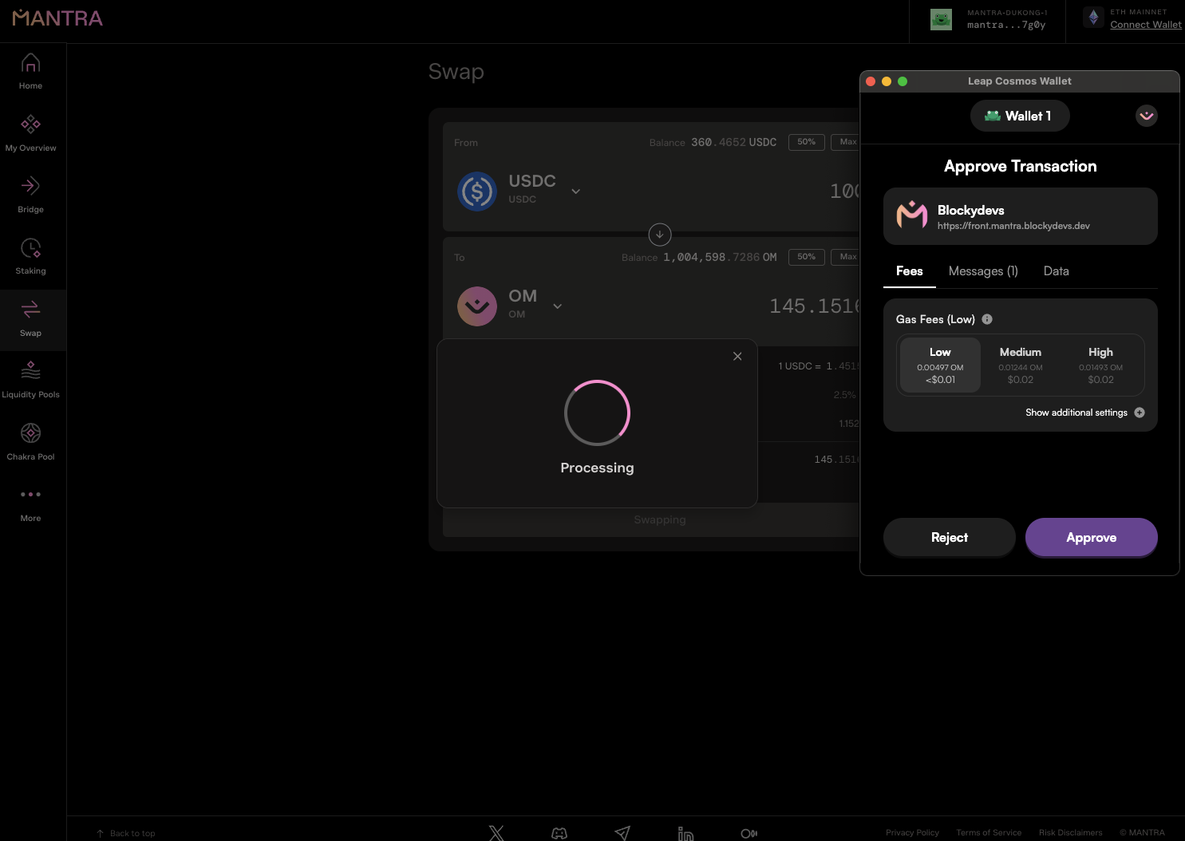Reject the transaction

coord(949,538)
